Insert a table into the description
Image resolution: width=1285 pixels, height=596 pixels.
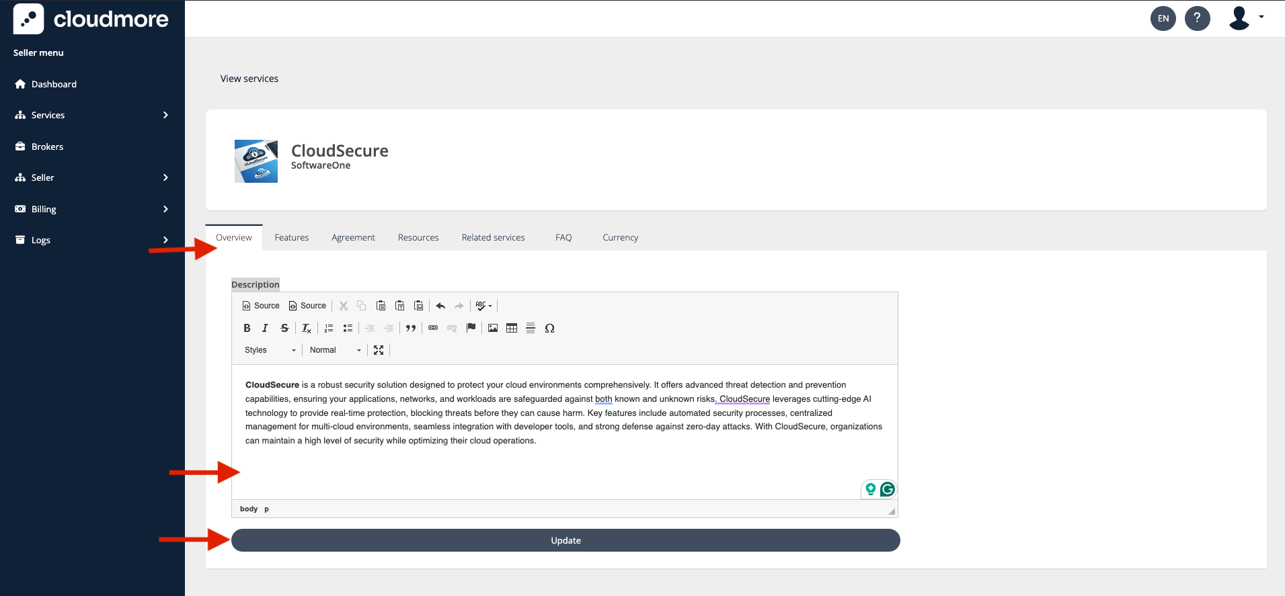point(512,328)
